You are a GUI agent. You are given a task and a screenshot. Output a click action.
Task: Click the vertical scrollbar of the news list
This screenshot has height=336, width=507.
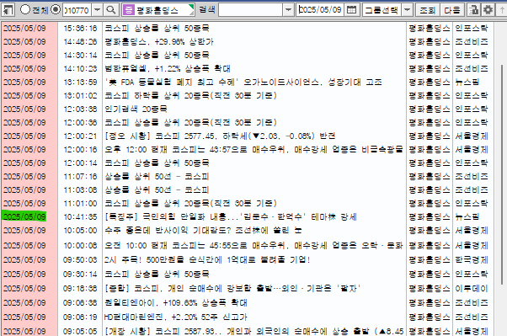(502, 174)
